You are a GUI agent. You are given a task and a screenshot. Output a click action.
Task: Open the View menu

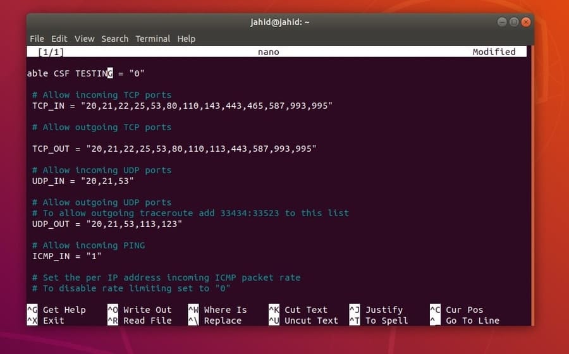pyautogui.click(x=85, y=39)
